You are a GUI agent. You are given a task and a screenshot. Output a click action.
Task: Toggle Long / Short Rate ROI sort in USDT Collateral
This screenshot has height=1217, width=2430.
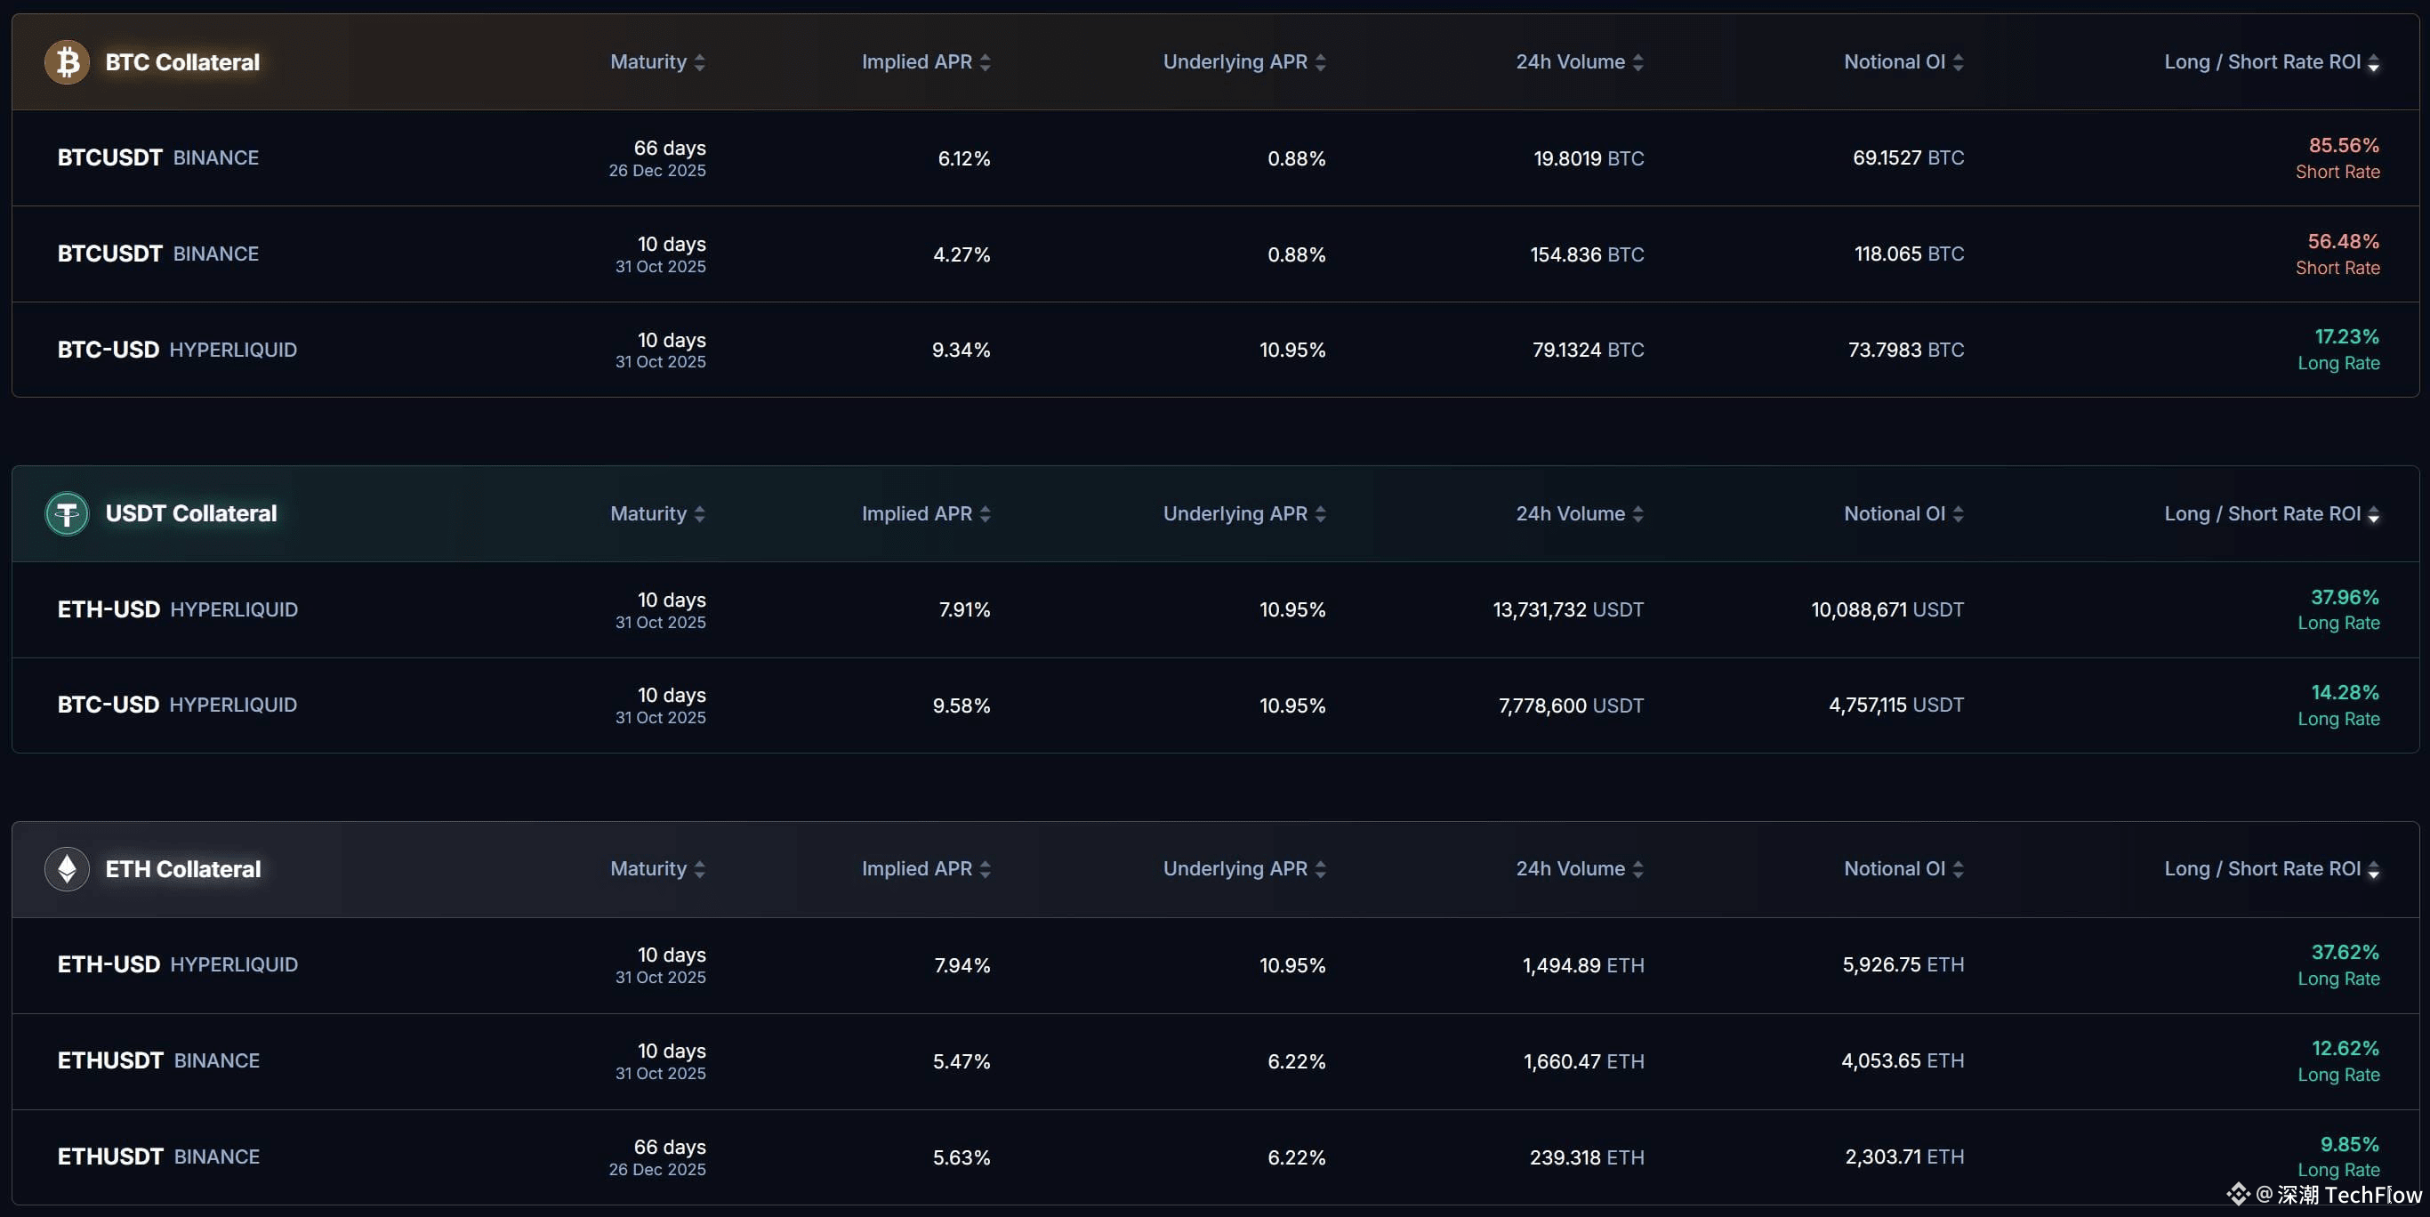[2373, 514]
